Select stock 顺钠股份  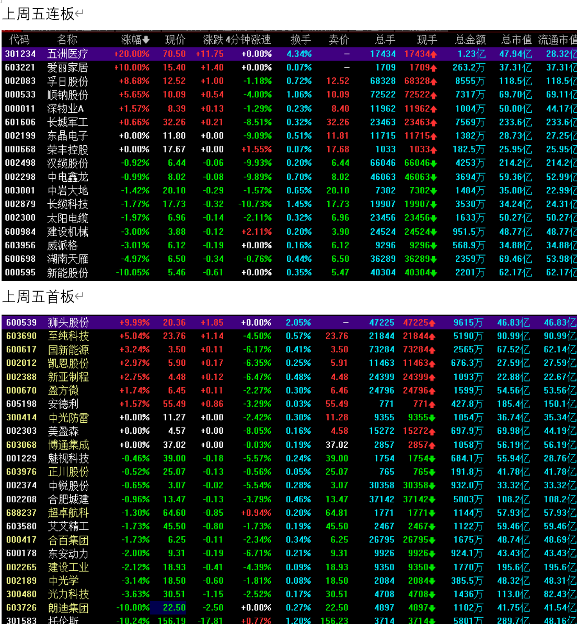67,95
